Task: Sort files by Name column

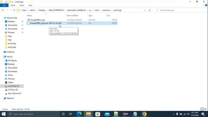Action: coord(29,16)
